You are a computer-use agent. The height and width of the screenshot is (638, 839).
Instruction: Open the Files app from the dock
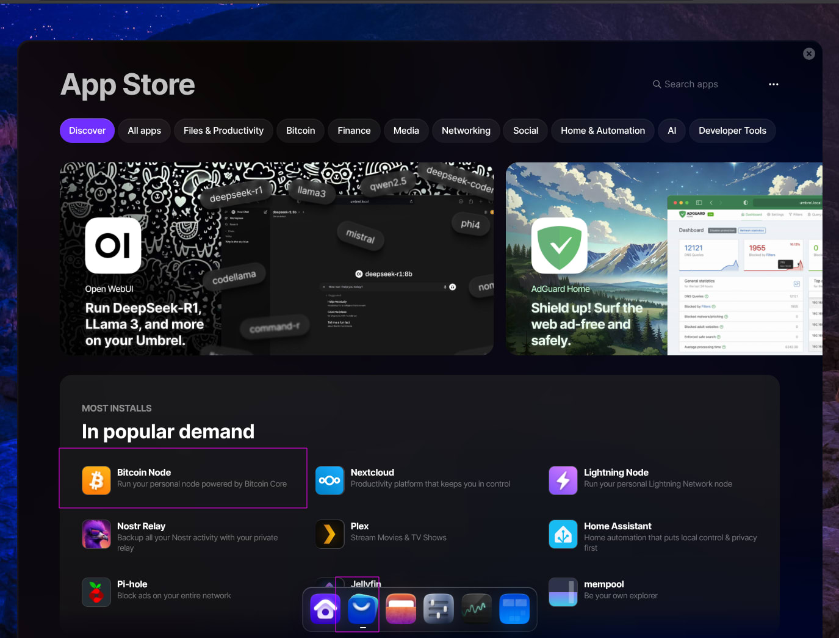pyautogui.click(x=401, y=609)
